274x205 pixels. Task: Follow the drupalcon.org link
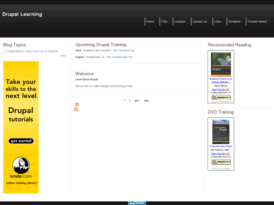(x=123, y=50)
